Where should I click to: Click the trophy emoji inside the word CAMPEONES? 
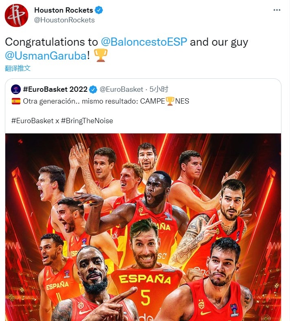[x=170, y=101]
